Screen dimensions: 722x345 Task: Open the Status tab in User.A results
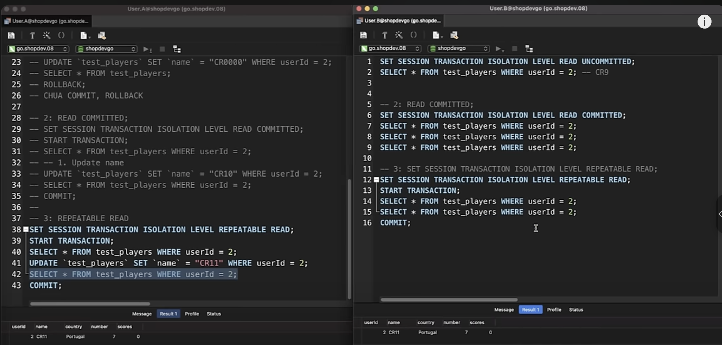coord(214,314)
